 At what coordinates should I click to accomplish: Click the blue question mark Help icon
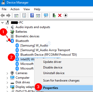(32, 16)
